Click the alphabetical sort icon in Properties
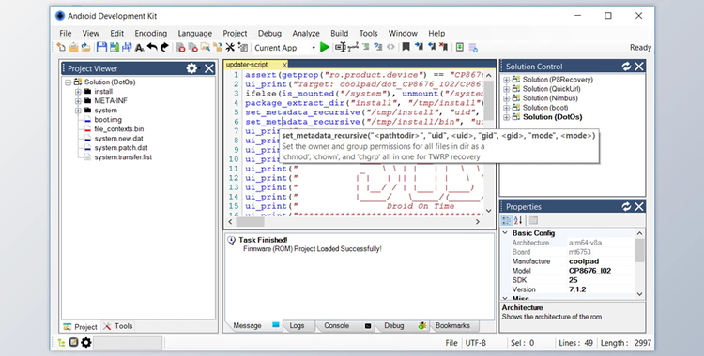The image size is (704, 356). point(518,220)
